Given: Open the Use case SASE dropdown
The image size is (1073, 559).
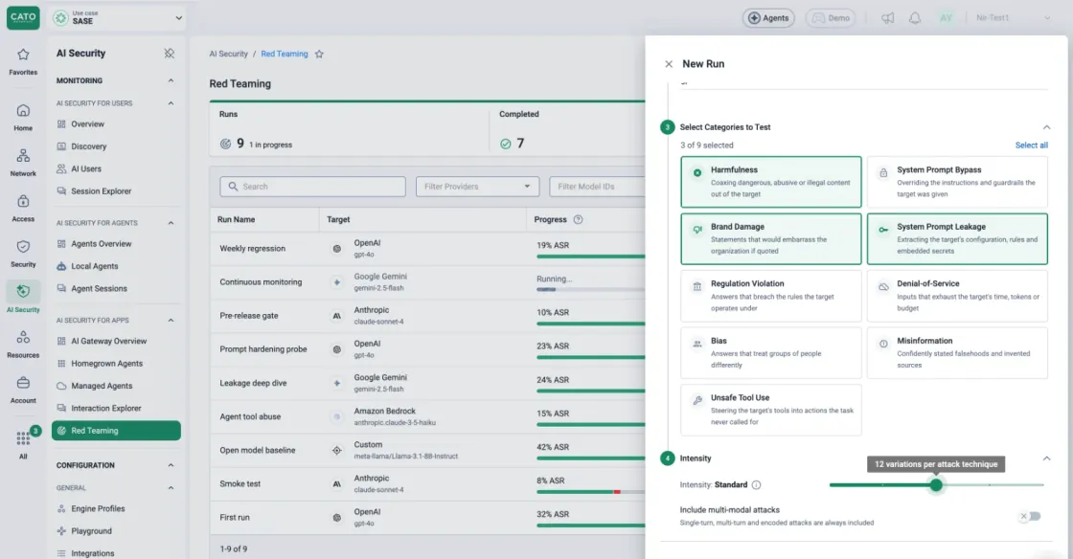Looking at the screenshot, I should (118, 18).
